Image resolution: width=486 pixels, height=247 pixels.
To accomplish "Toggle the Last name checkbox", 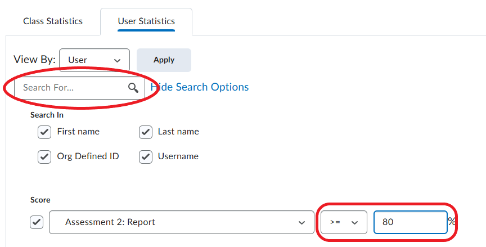I will coord(146,132).
